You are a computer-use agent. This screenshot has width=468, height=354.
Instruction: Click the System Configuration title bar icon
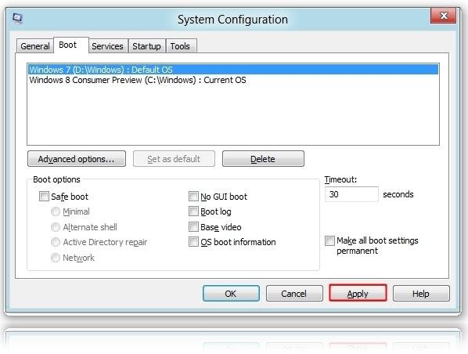tap(17, 18)
